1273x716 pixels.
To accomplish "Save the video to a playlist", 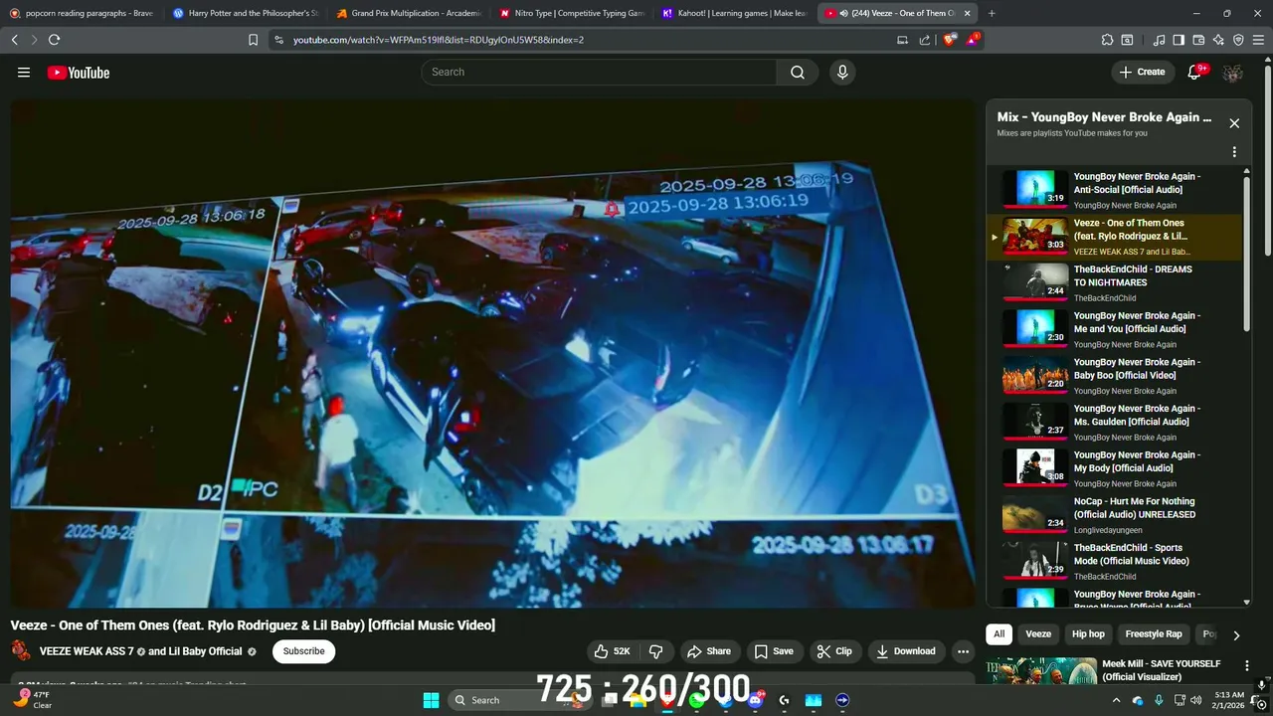I will (x=774, y=651).
